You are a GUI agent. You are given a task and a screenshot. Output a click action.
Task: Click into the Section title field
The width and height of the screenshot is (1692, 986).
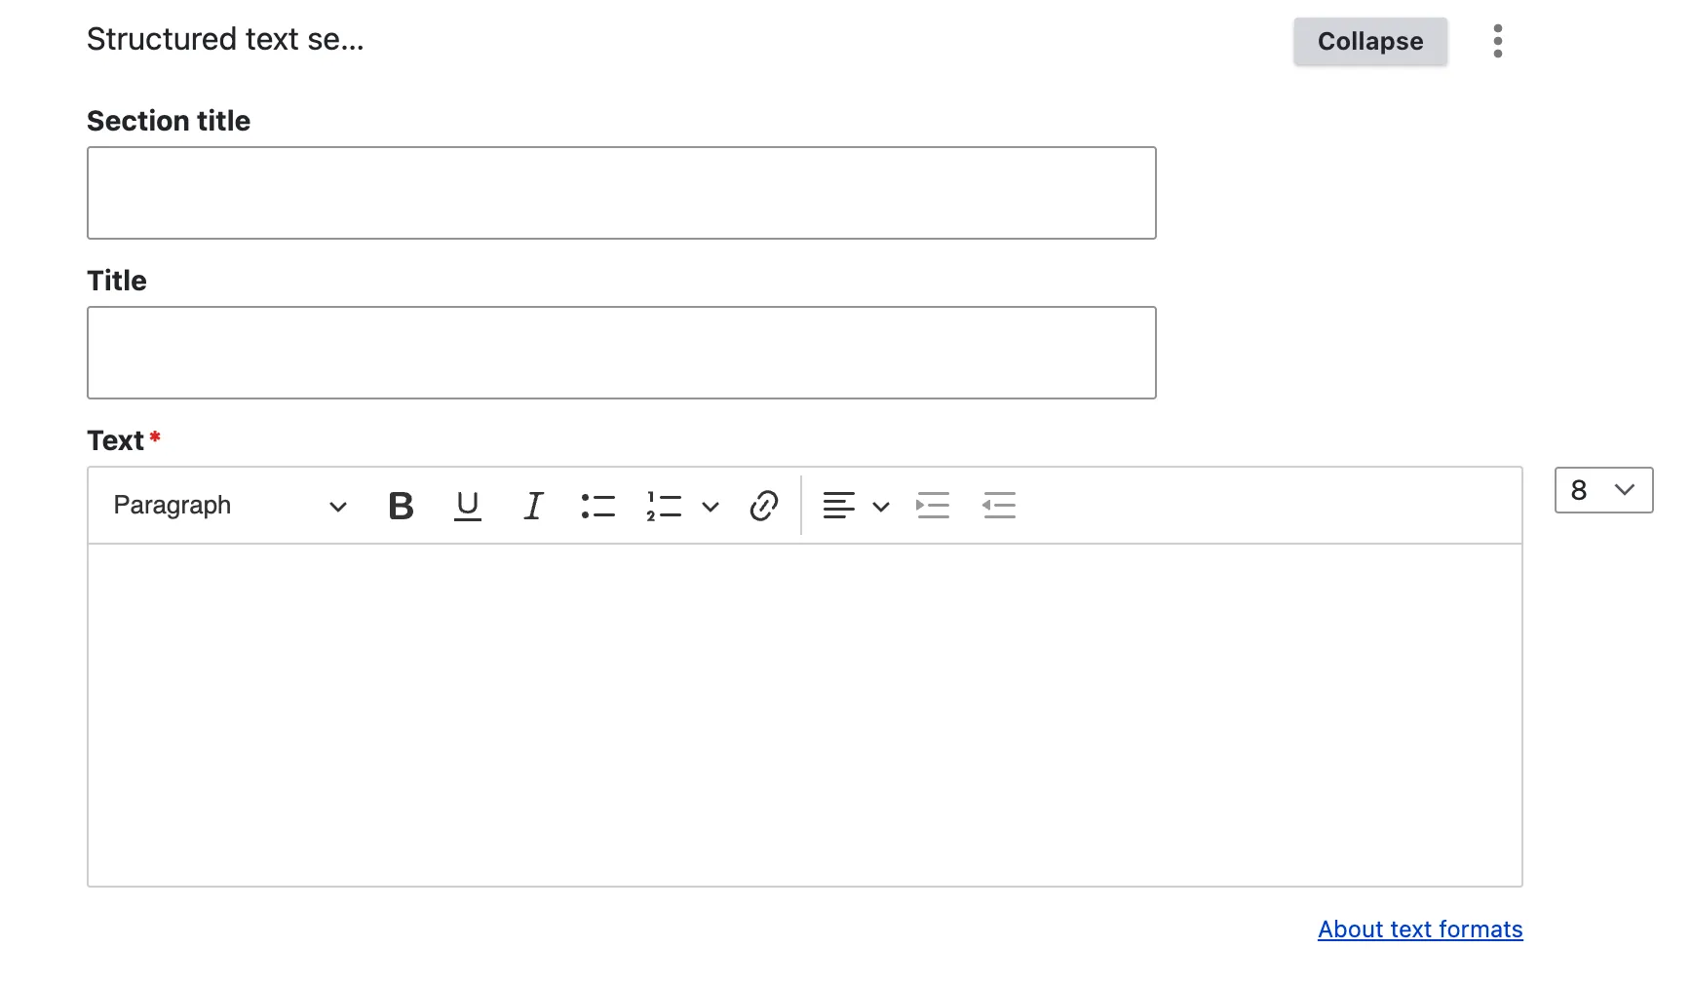[x=621, y=193]
